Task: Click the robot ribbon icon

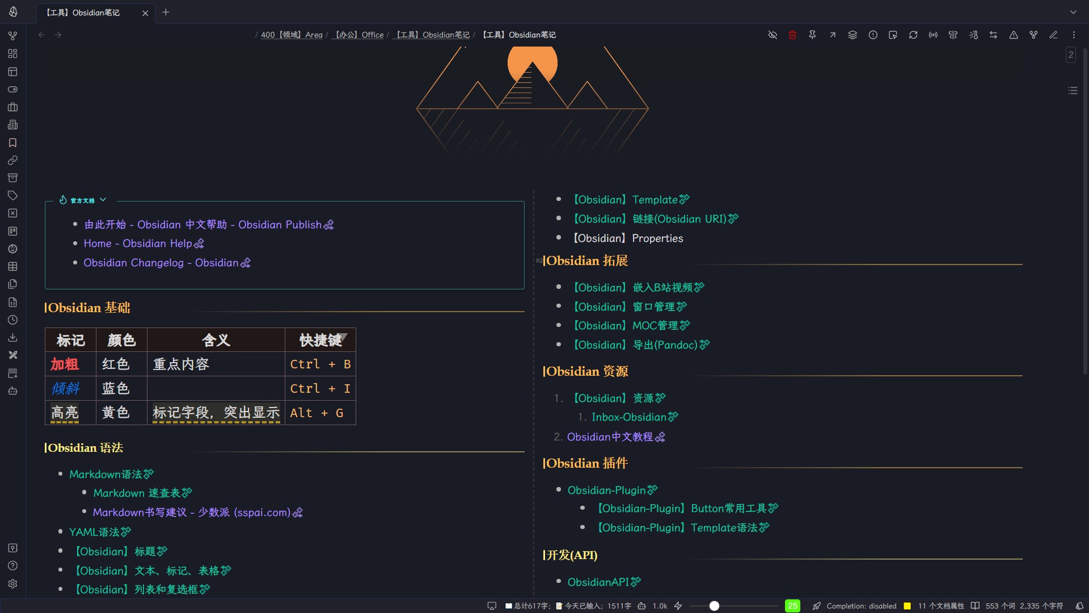Action: coord(12,391)
